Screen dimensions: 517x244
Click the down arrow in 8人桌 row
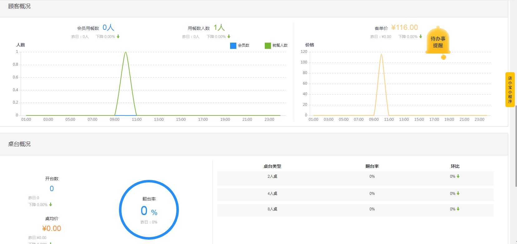point(458,209)
